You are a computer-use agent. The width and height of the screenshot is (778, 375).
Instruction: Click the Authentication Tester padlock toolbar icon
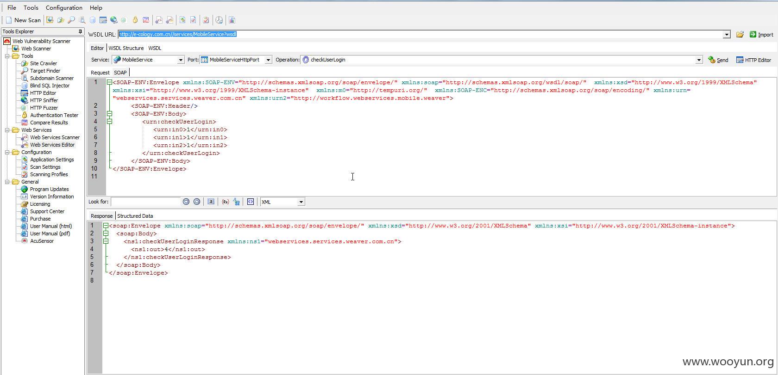click(x=135, y=20)
